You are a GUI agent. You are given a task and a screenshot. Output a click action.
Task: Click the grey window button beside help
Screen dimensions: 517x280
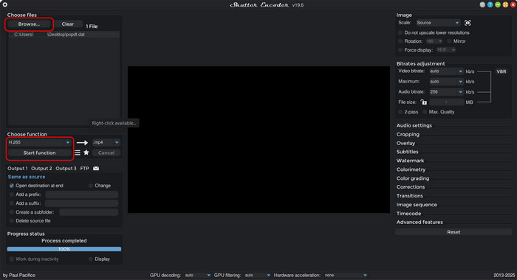tap(482, 4)
